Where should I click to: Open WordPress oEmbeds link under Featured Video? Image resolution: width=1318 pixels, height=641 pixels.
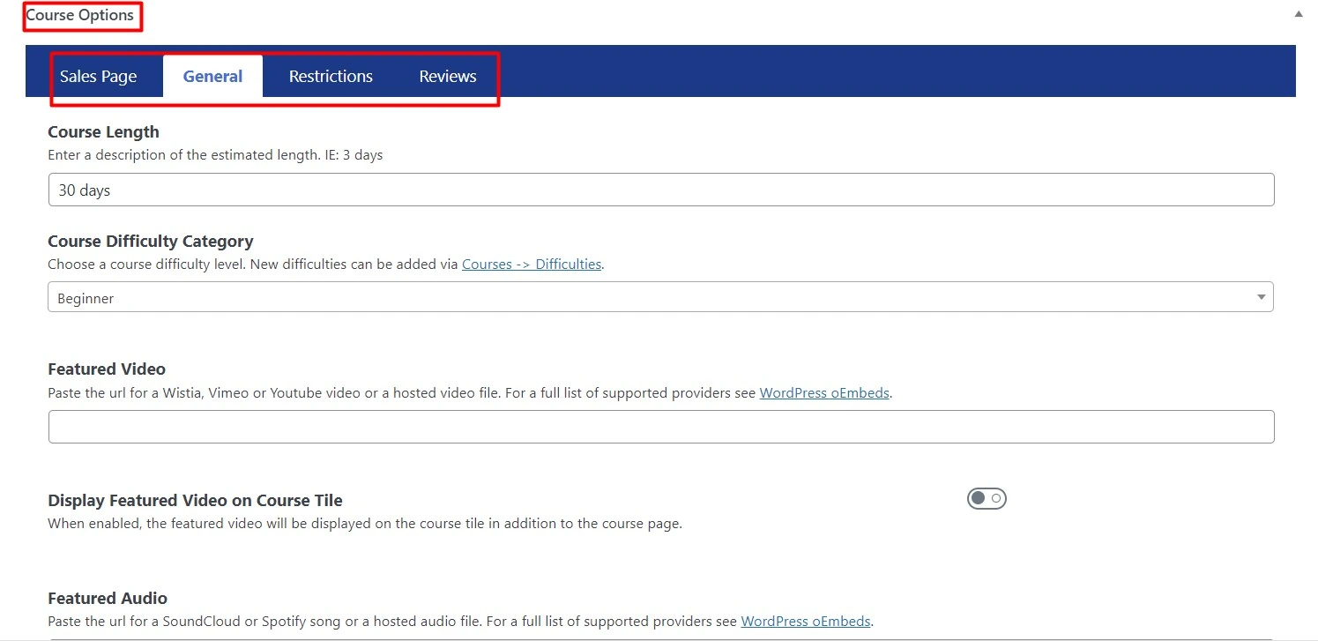[824, 392]
